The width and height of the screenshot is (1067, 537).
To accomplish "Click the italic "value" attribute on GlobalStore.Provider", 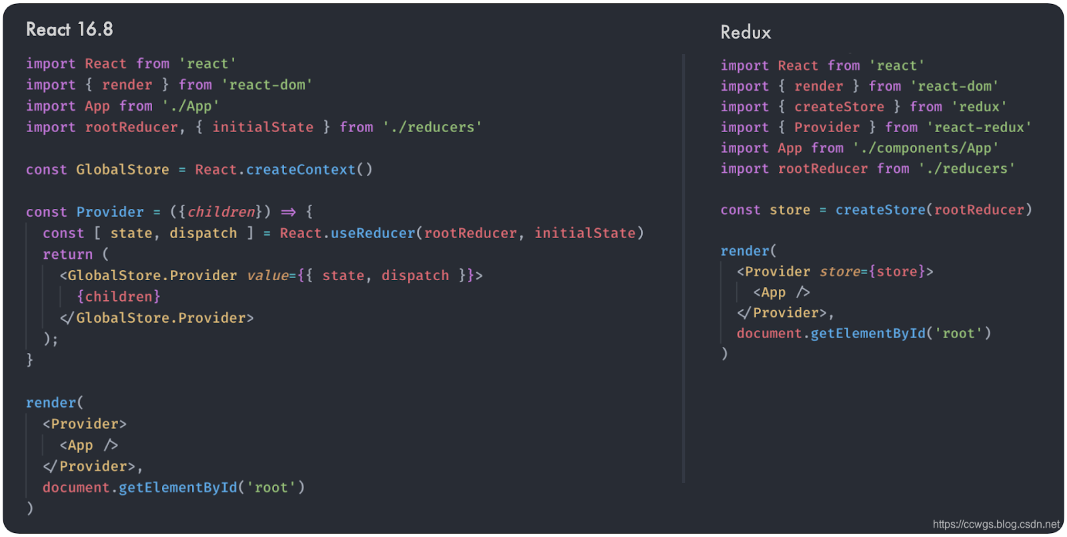I will (x=267, y=275).
